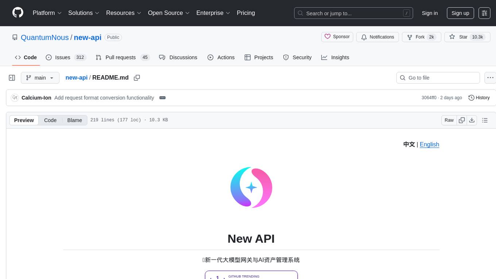Screen dimensions: 496x279
Task: Switch to the Pull requests tab
Action: click(x=123, y=57)
